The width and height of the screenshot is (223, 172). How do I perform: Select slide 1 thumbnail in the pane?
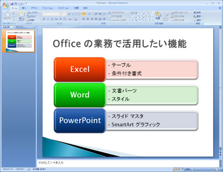(x=20, y=41)
